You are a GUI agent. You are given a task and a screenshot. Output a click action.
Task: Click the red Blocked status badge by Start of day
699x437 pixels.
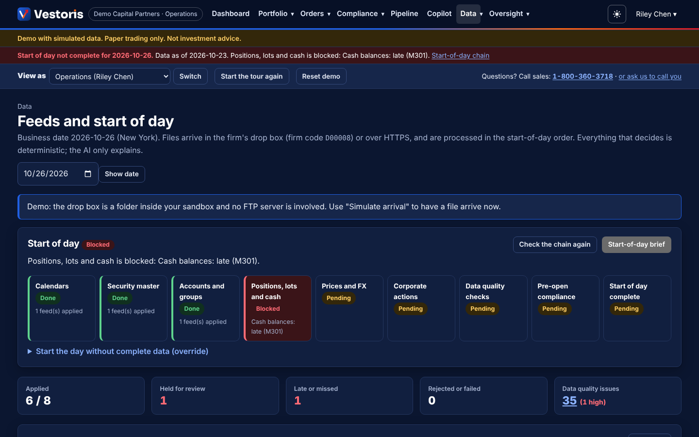tap(98, 245)
